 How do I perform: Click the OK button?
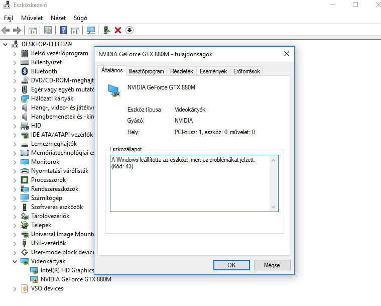click(231, 265)
